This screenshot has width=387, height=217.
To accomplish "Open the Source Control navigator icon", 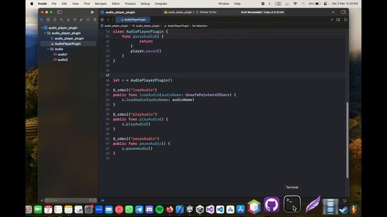I will (48, 20).
